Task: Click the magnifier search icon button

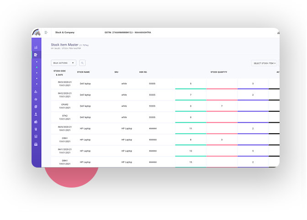Action: tap(82, 63)
